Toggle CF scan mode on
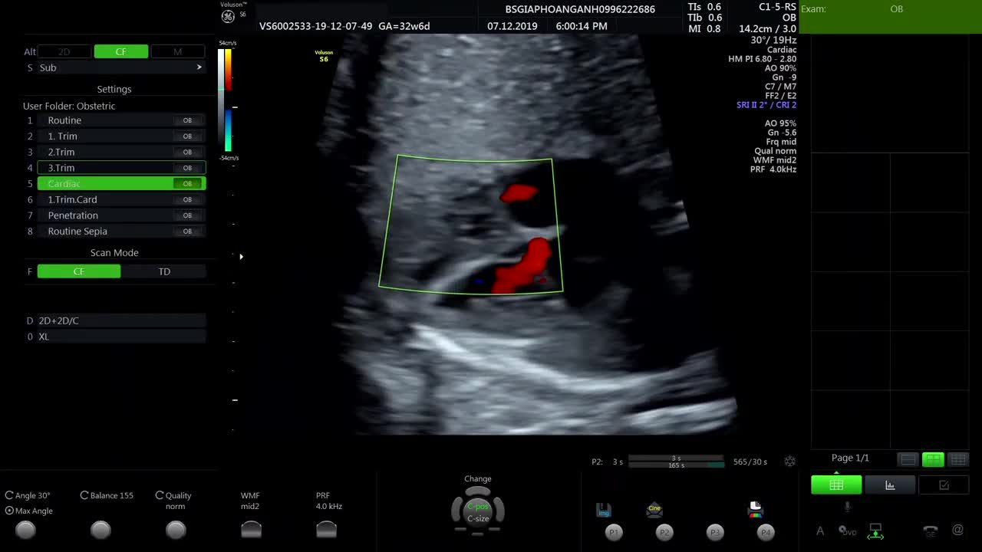982x552 pixels. (x=79, y=271)
